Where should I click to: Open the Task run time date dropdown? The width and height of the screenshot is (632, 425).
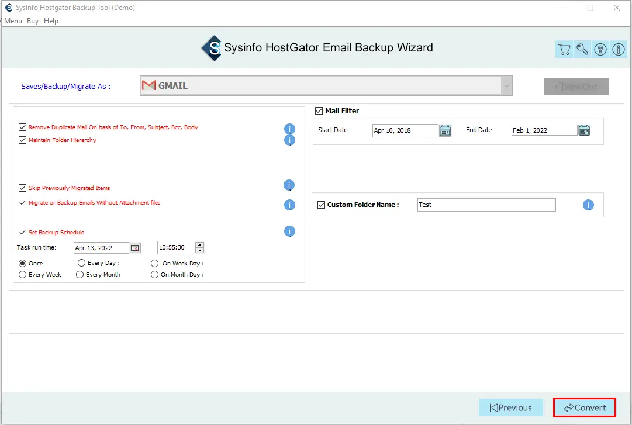(x=135, y=248)
